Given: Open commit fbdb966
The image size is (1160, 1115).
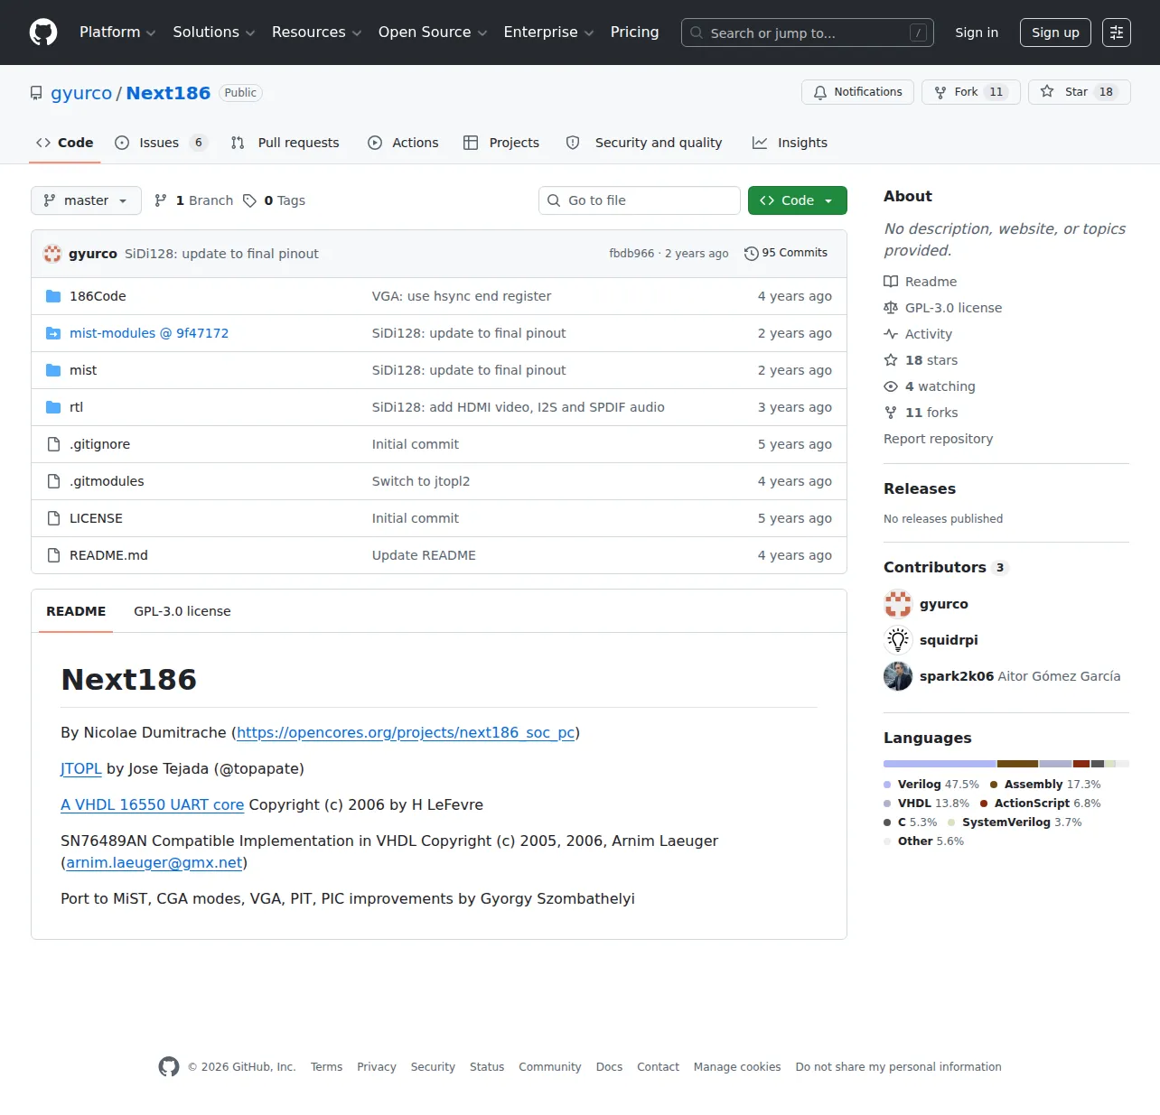Looking at the screenshot, I should [x=631, y=254].
